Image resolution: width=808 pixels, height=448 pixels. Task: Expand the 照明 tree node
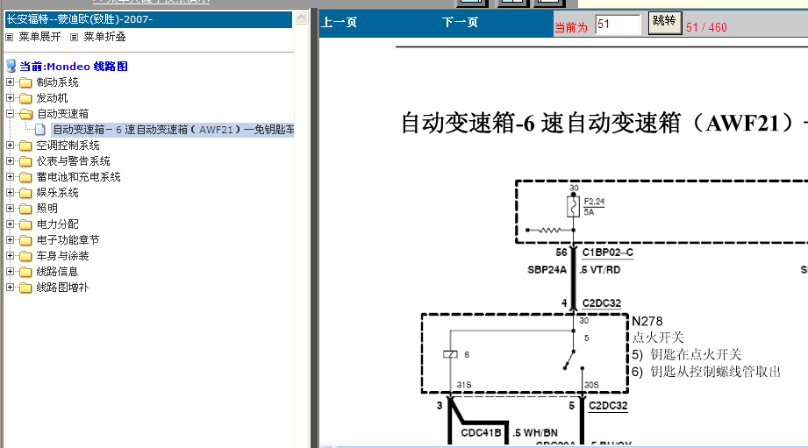pyautogui.click(x=10, y=208)
